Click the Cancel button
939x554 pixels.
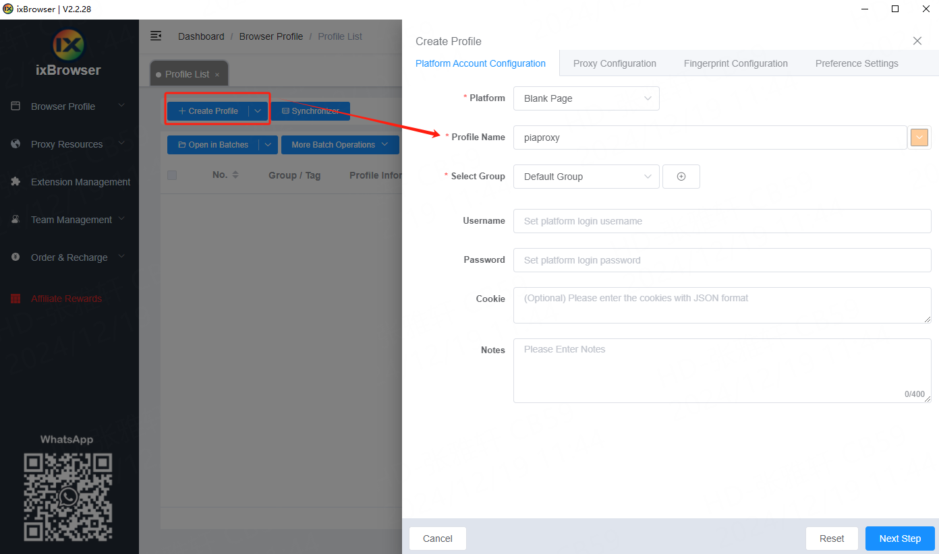(437, 538)
